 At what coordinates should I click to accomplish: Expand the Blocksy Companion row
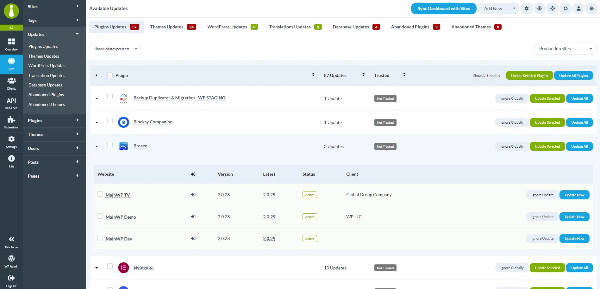[97, 122]
